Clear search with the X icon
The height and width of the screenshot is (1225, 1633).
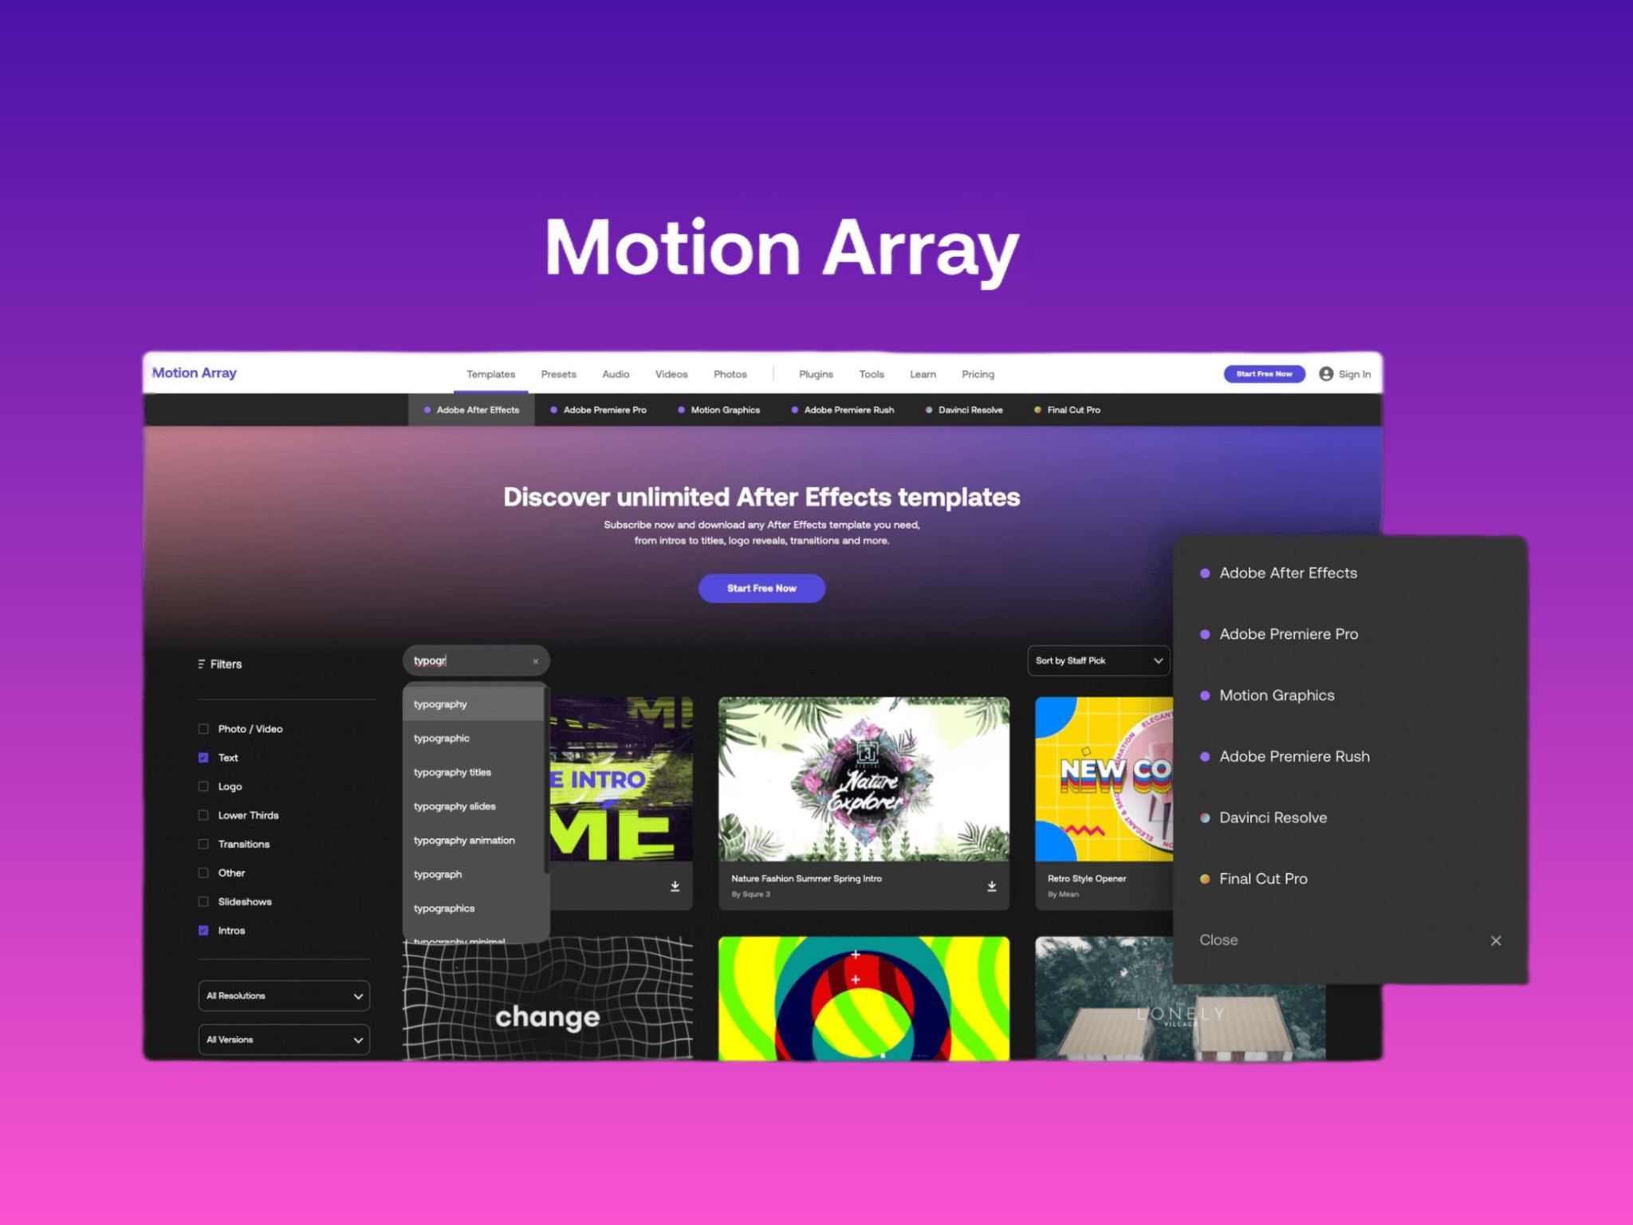click(x=536, y=661)
